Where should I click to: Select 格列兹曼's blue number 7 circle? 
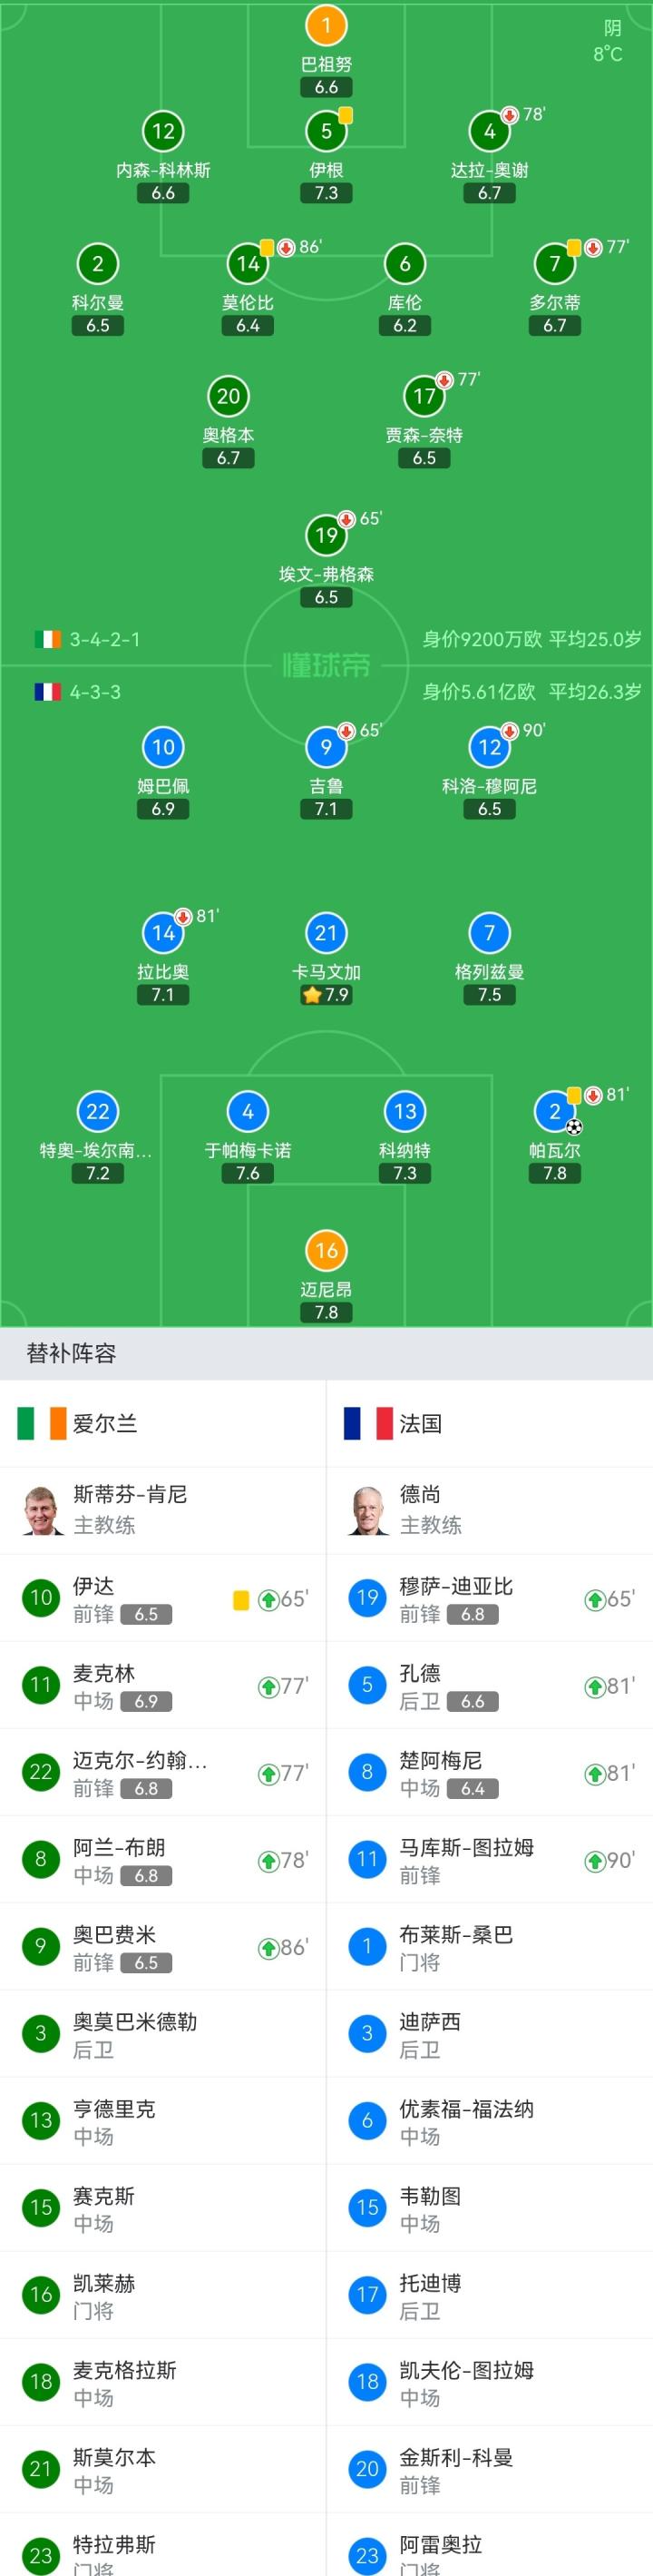pyautogui.click(x=489, y=933)
